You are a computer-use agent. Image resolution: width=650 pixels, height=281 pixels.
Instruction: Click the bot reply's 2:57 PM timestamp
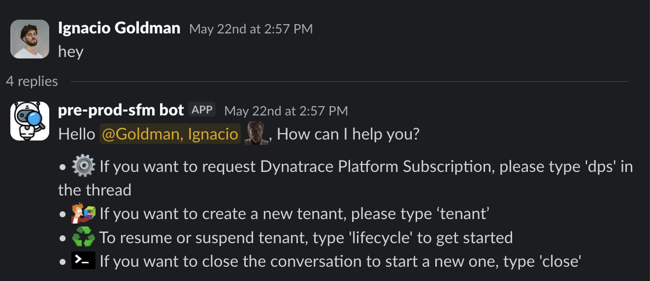pyautogui.click(x=286, y=111)
